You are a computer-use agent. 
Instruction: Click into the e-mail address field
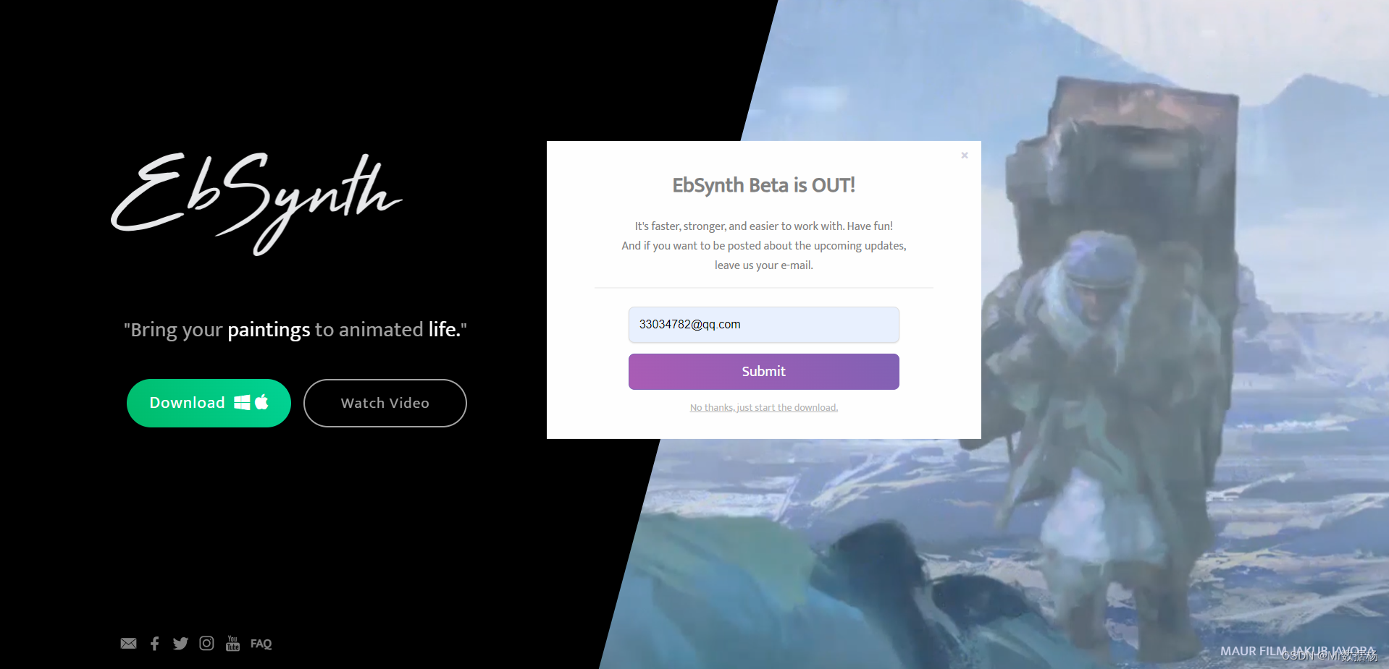pyautogui.click(x=764, y=325)
